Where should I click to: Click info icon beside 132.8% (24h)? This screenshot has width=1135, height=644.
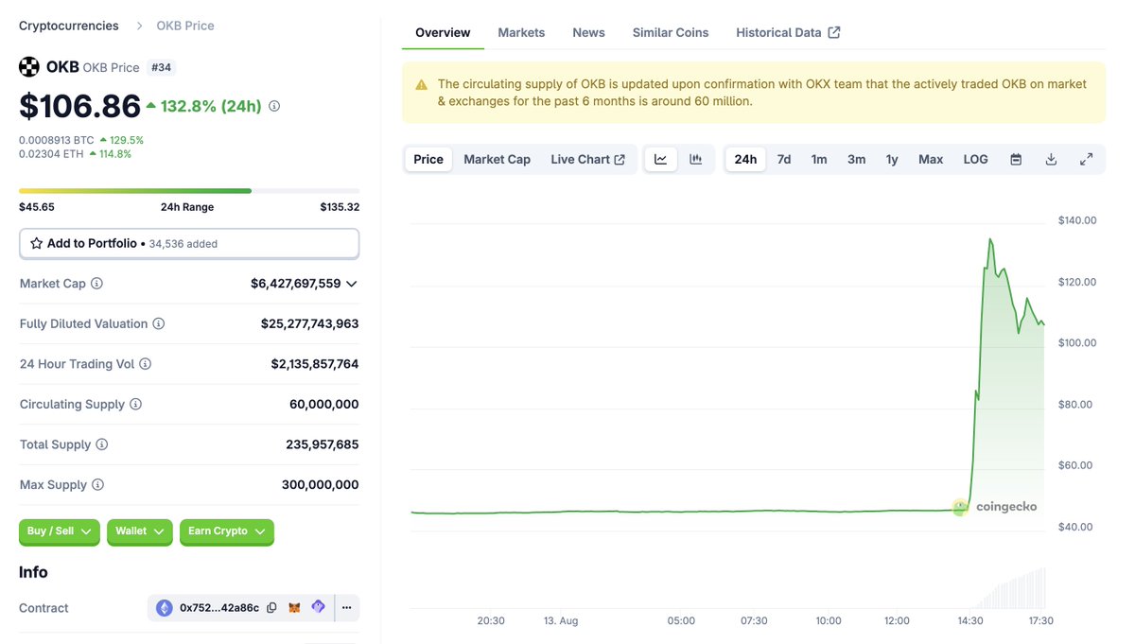(274, 107)
